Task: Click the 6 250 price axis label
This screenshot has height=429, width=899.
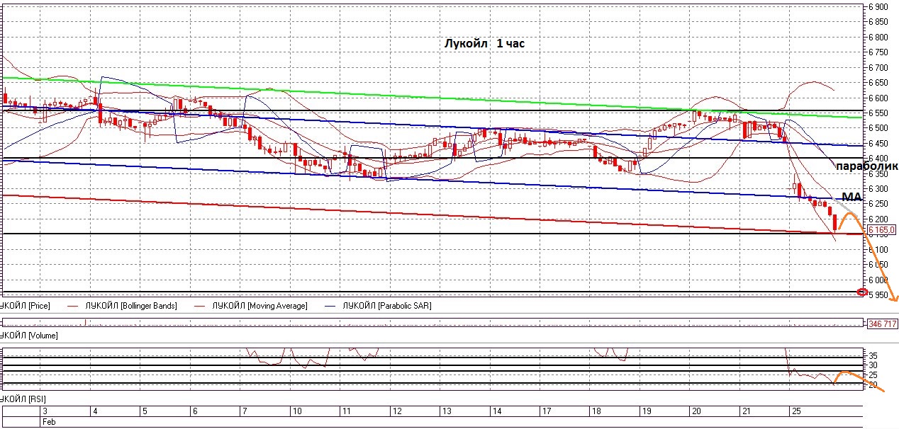Action: pyautogui.click(x=878, y=204)
